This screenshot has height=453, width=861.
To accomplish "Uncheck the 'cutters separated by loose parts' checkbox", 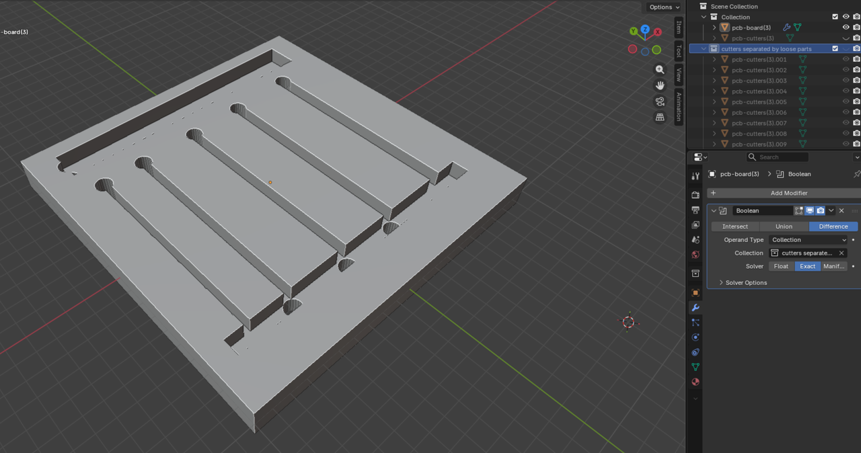I will [x=835, y=49].
